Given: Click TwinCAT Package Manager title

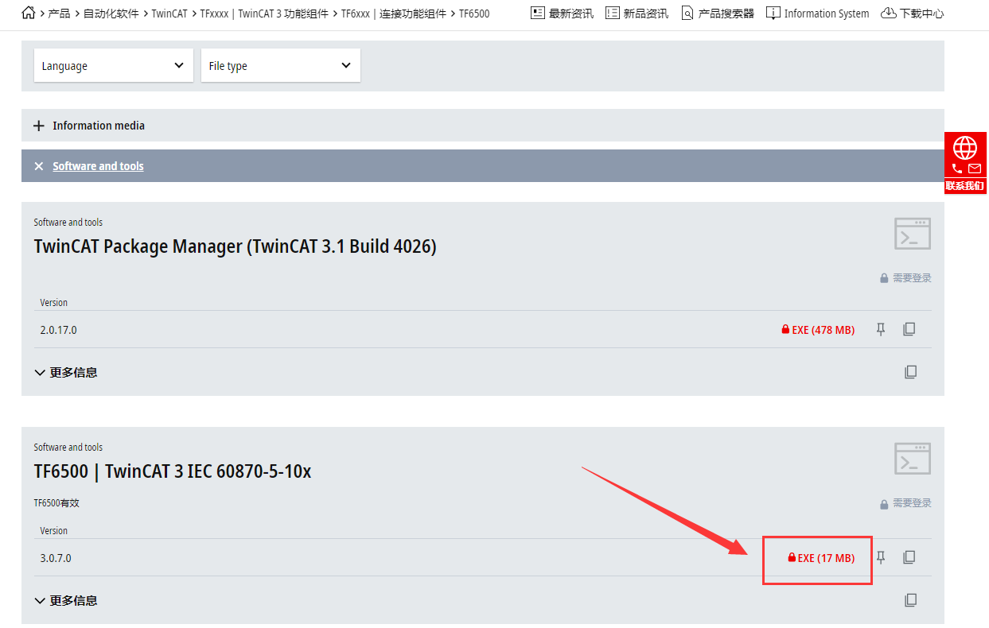Looking at the screenshot, I should coord(236,246).
